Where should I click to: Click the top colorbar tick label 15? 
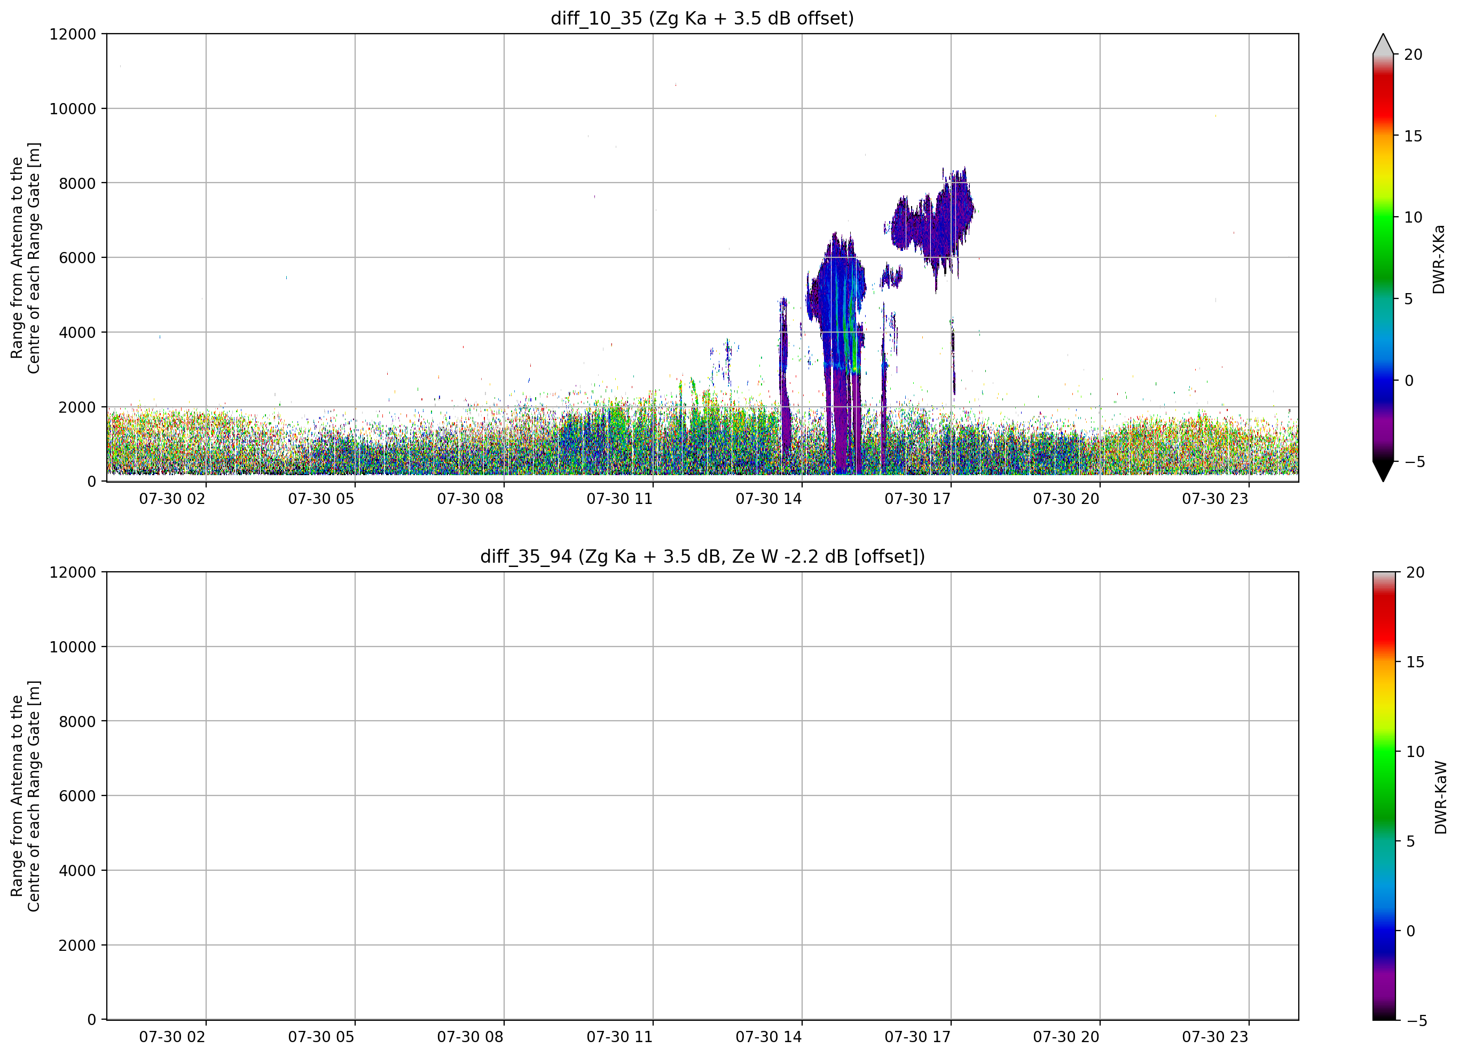1413,136
